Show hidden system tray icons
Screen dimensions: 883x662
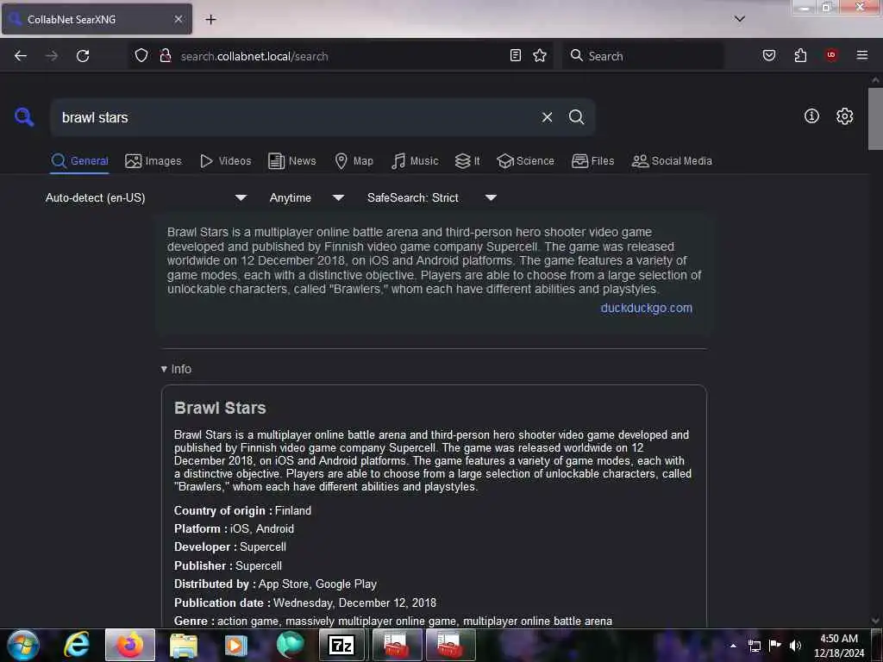(x=733, y=646)
